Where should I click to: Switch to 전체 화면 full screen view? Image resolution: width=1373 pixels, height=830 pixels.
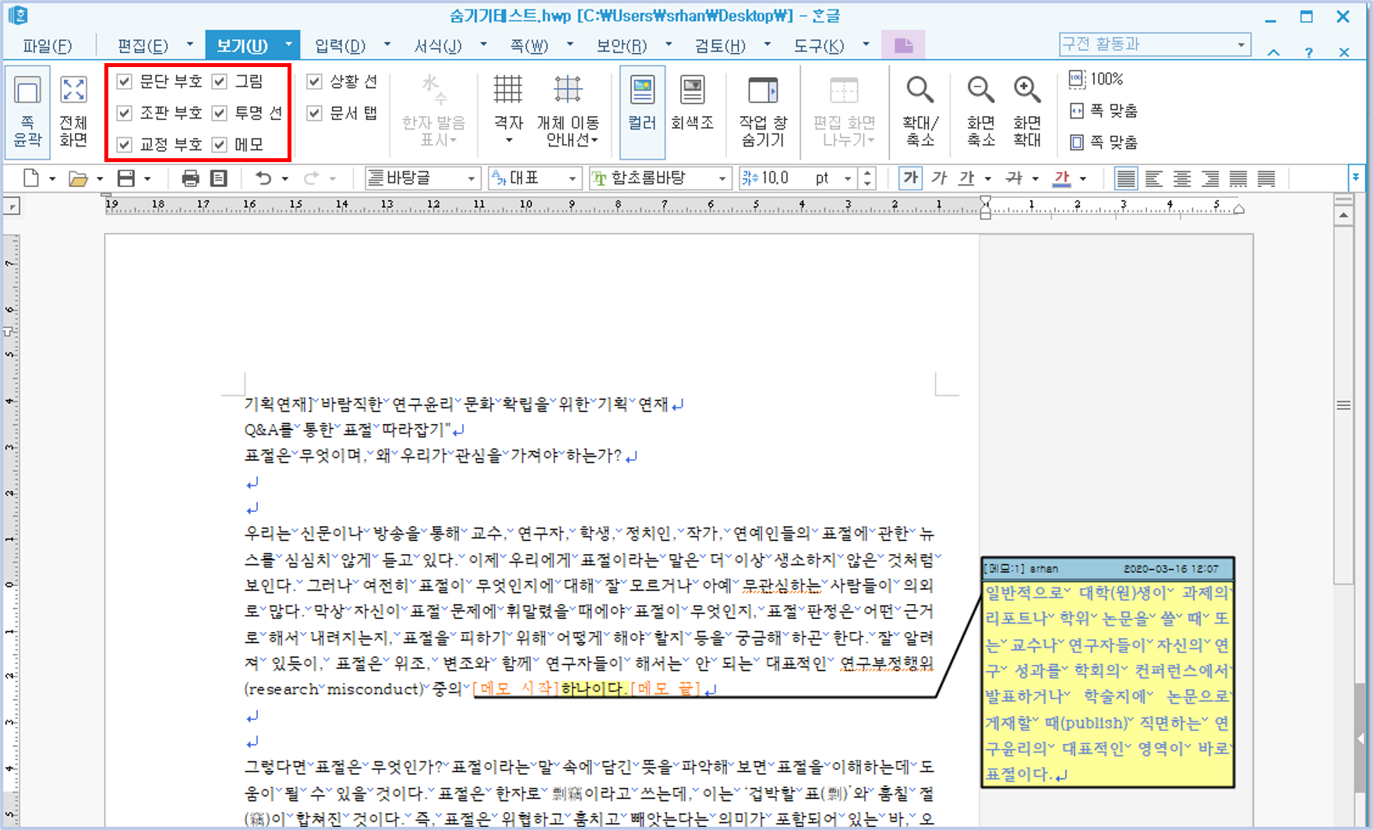click(x=73, y=111)
